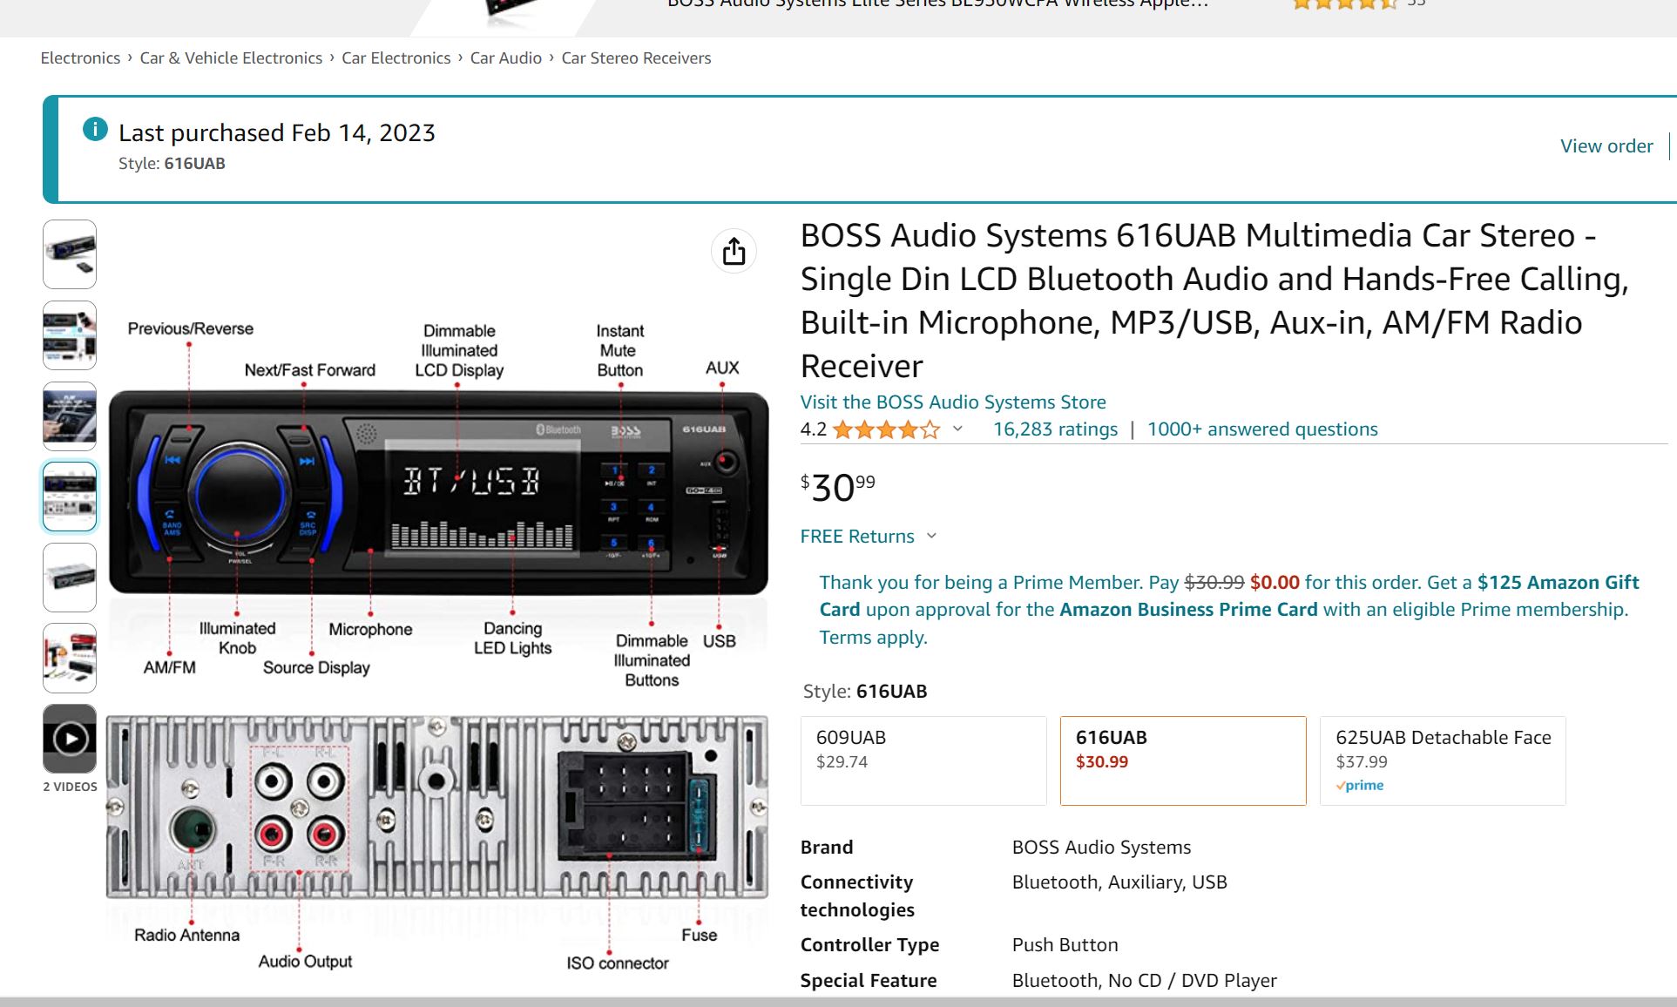
Task: Click the info icon beside Last purchased
Action: point(95,130)
